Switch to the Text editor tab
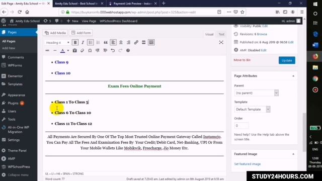Image resolution: width=322 pixels, height=181 pixels. 221,34
